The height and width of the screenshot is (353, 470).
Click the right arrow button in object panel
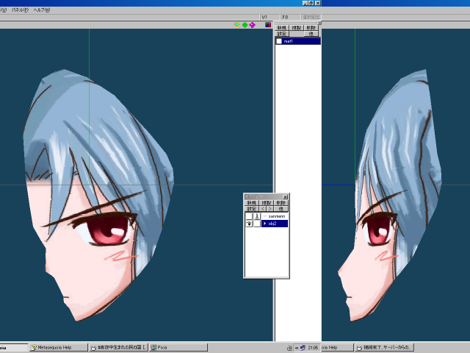tap(270, 209)
